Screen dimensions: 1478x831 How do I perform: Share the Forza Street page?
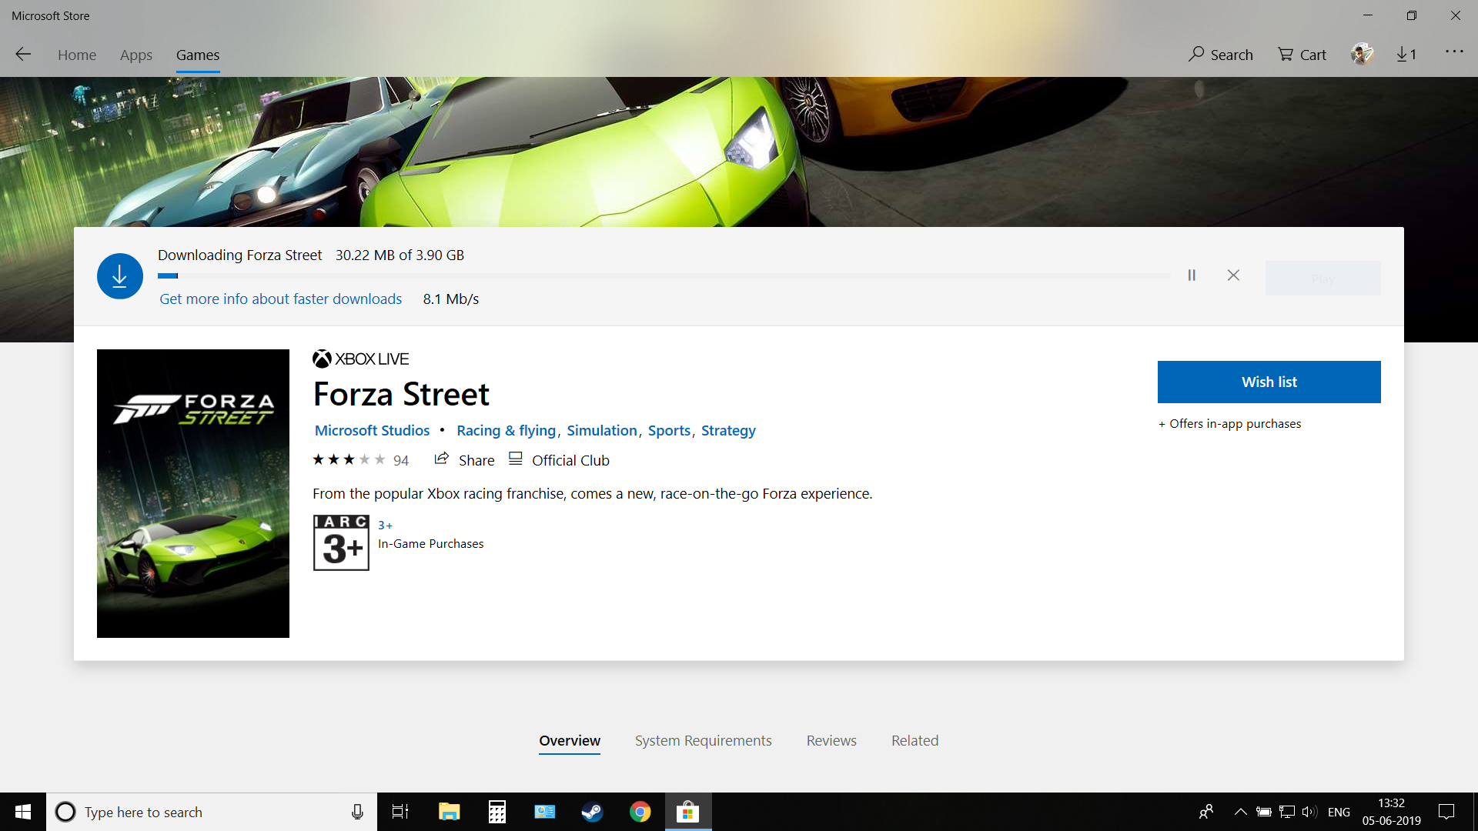(465, 460)
